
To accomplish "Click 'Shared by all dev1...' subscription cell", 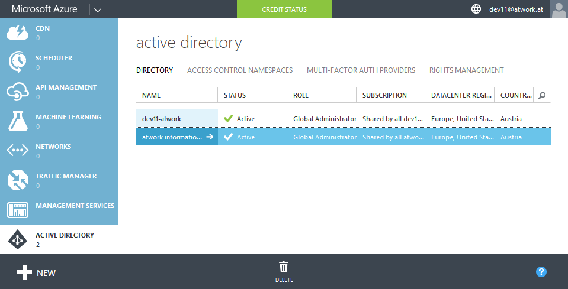I will 393,119.
